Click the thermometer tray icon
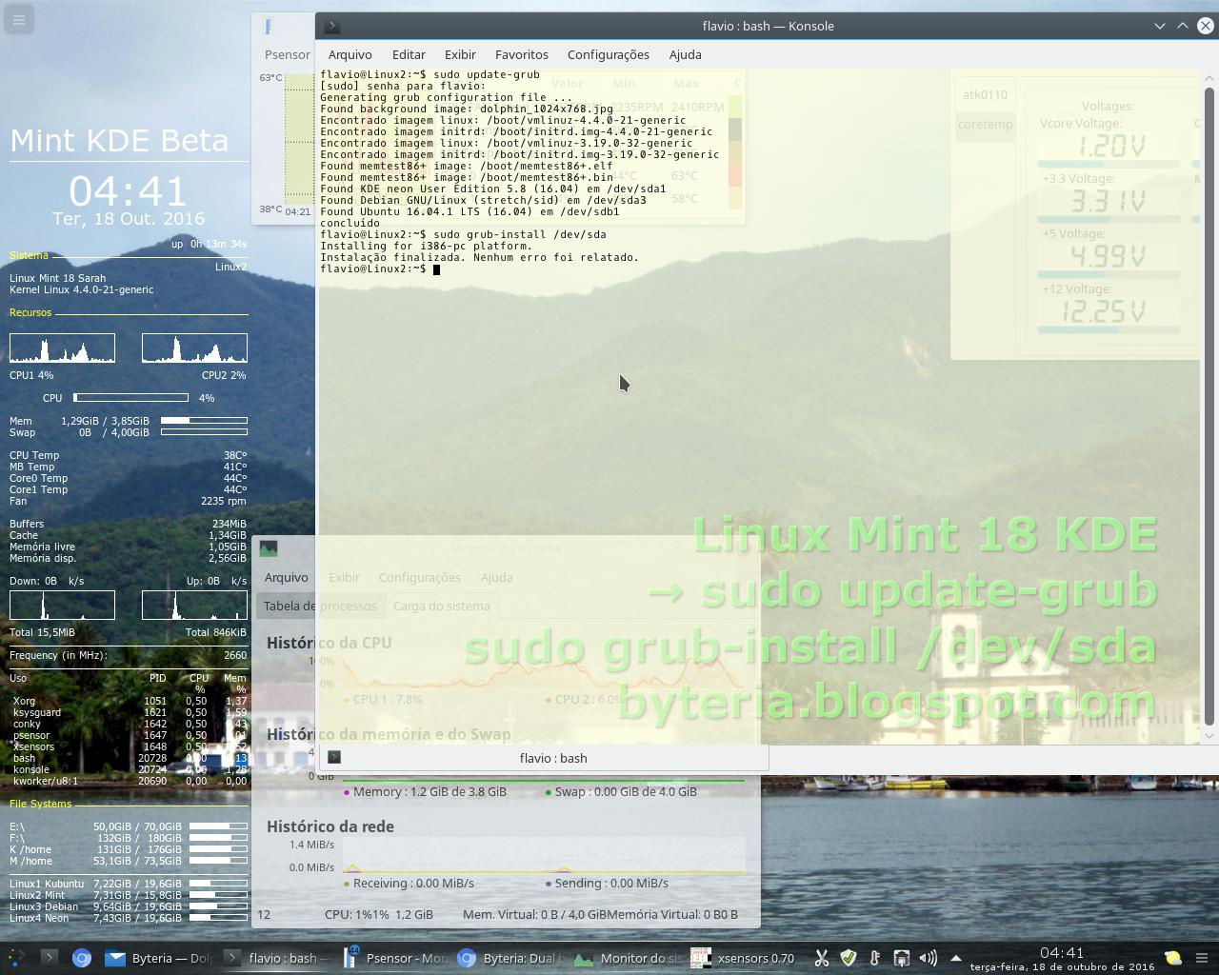1219x975 pixels. click(x=874, y=958)
